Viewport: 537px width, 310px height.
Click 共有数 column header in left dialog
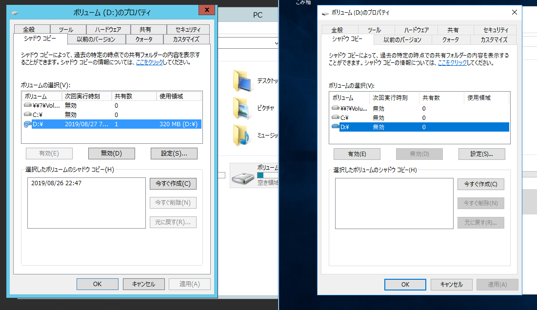134,96
